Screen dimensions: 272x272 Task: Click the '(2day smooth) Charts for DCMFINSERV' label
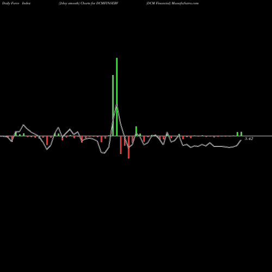click(x=88, y=3)
